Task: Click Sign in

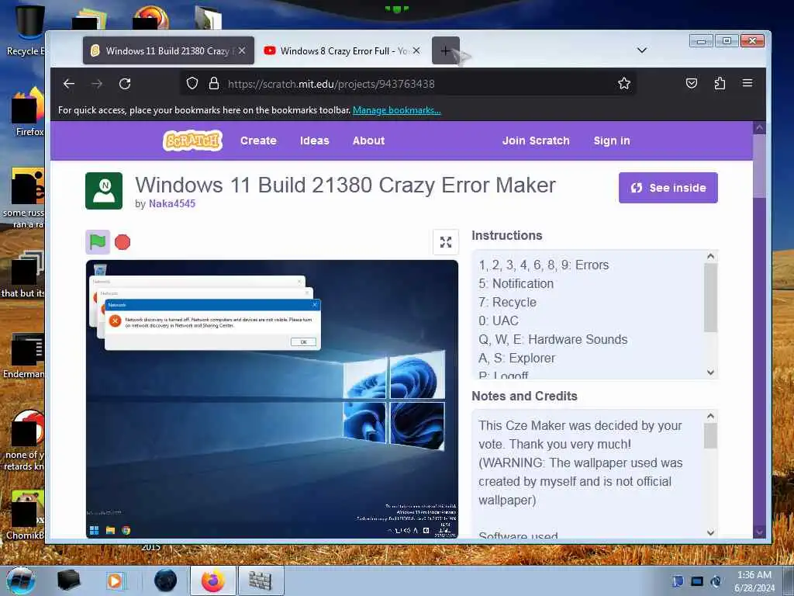Action: point(612,140)
